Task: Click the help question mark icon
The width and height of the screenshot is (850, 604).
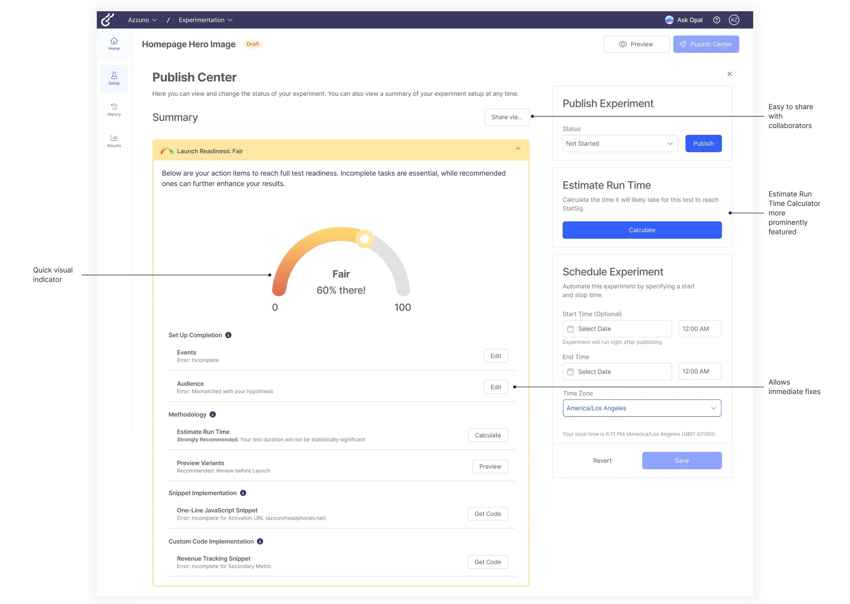Action: pyautogui.click(x=716, y=20)
